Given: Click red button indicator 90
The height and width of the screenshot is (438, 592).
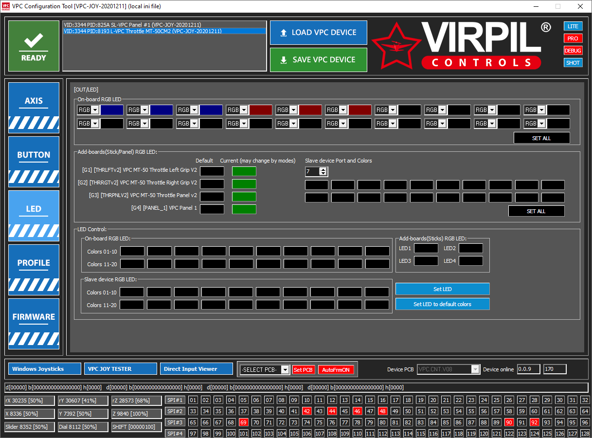Looking at the screenshot, I should point(509,422).
